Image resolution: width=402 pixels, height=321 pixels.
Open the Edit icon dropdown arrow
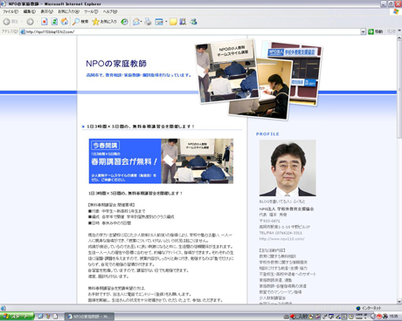(x=166, y=22)
